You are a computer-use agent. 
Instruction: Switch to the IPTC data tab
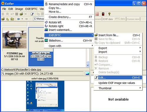click(x=120, y=19)
